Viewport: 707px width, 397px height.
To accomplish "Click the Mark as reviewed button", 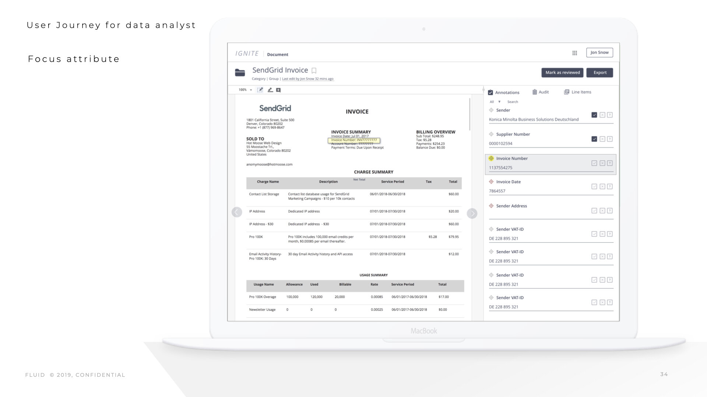I will coord(562,73).
